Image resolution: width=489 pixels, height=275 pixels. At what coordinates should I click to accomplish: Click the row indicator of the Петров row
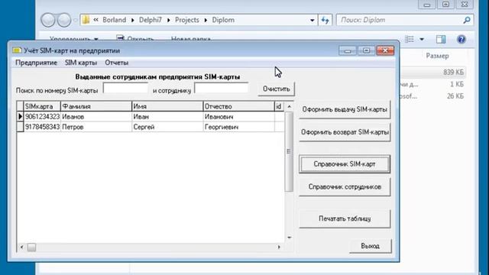[x=21, y=127]
